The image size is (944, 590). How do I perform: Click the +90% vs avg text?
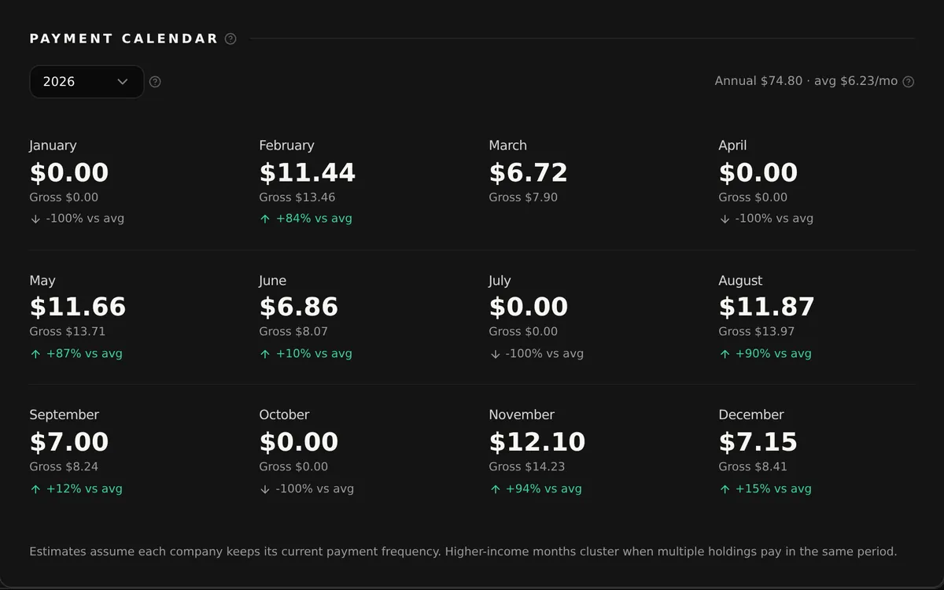pyautogui.click(x=773, y=354)
